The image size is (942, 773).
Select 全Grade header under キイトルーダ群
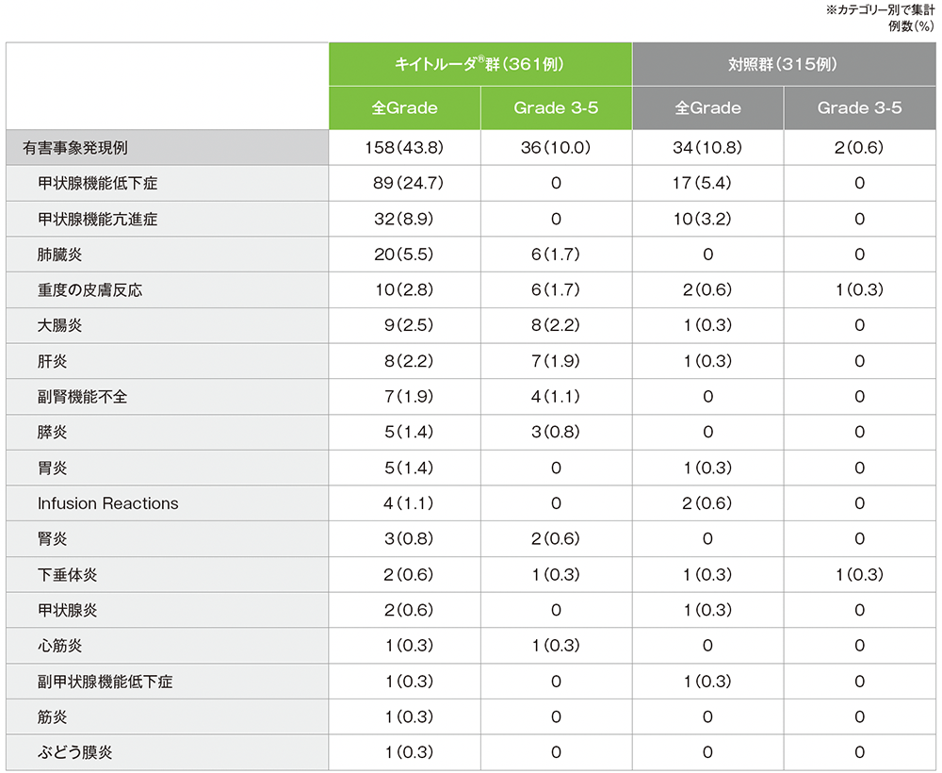404,107
